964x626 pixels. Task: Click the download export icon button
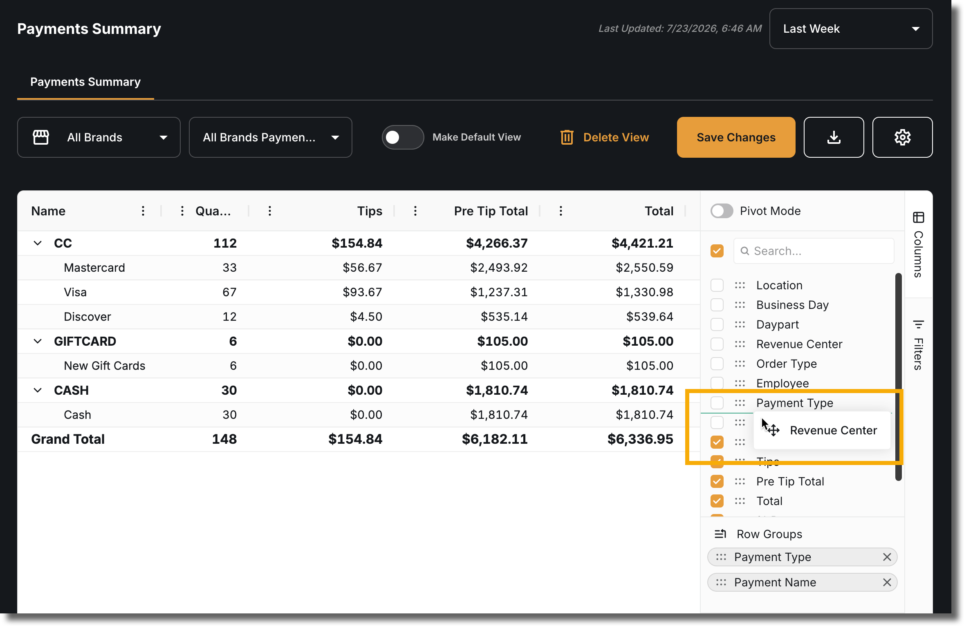(x=834, y=137)
